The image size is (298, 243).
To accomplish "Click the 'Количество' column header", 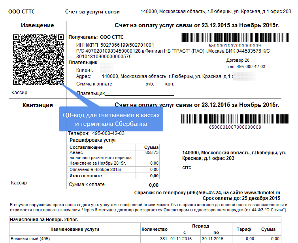I will point(155,229).
